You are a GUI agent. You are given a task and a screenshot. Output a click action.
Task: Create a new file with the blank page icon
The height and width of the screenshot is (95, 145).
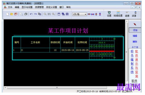point(7,14)
